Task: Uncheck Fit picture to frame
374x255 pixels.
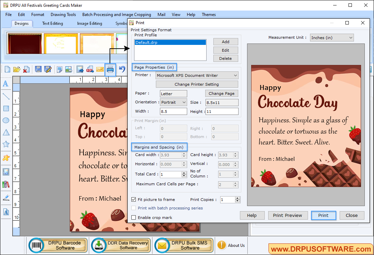Action: (x=134, y=200)
